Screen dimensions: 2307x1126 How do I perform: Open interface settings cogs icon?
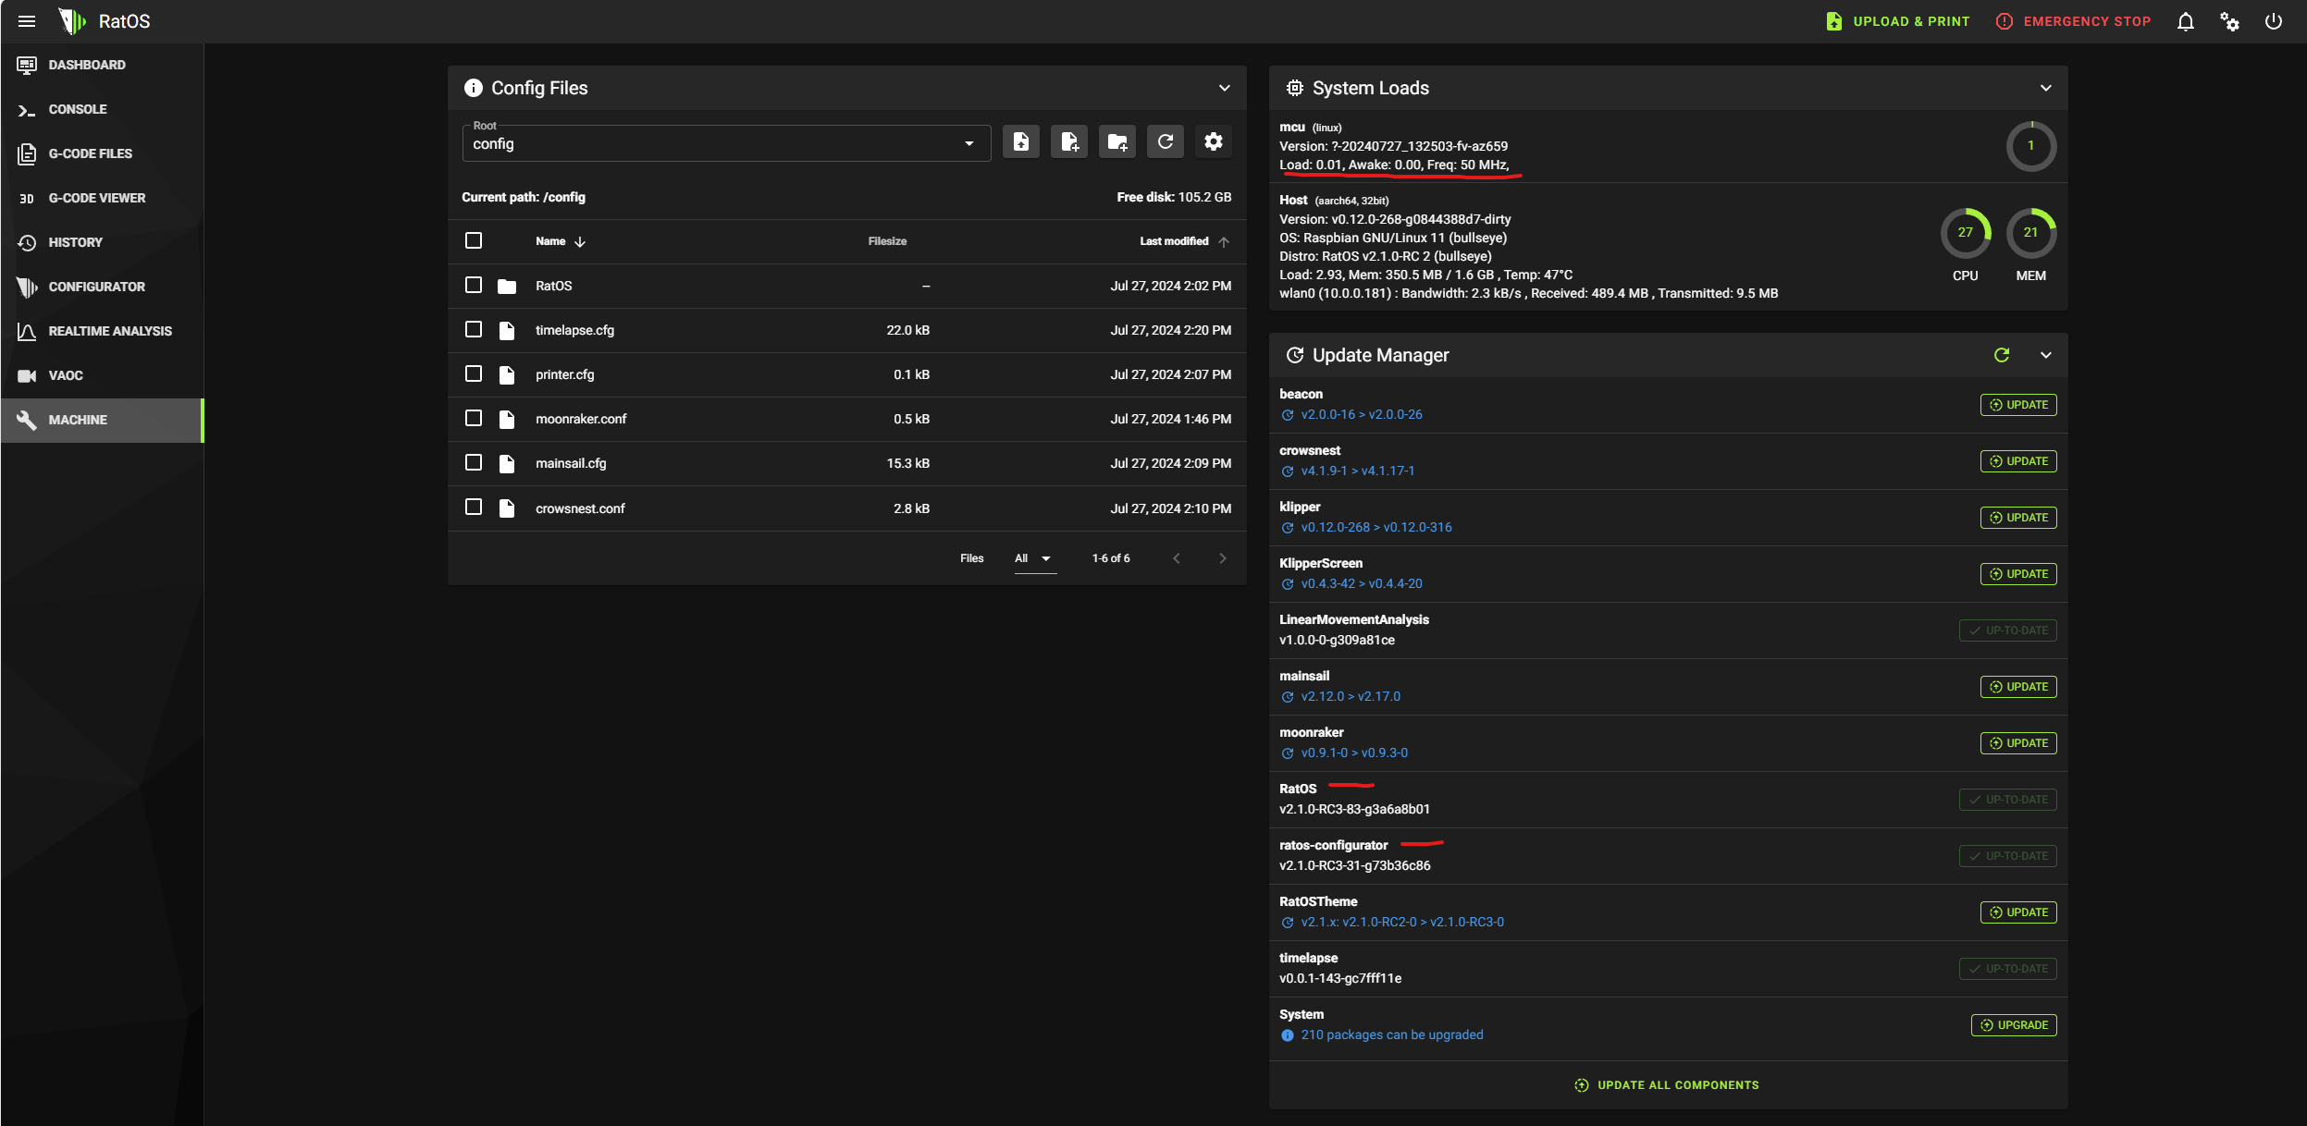2229,21
